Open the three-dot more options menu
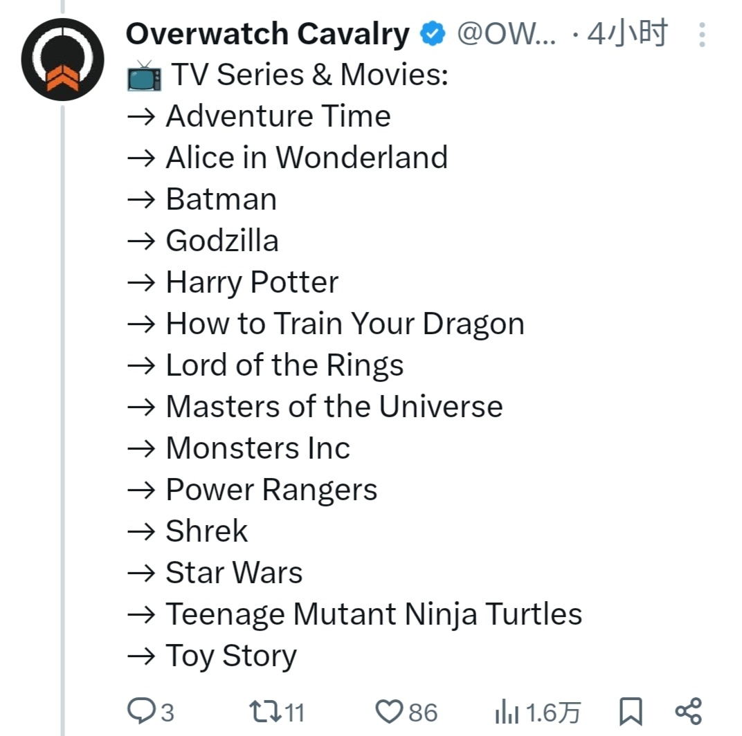The height and width of the screenshot is (736, 742). (702, 35)
